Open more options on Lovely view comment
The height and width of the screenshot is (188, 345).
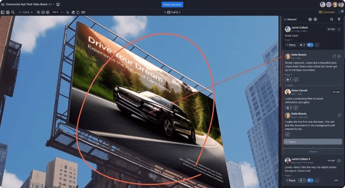click(336, 180)
